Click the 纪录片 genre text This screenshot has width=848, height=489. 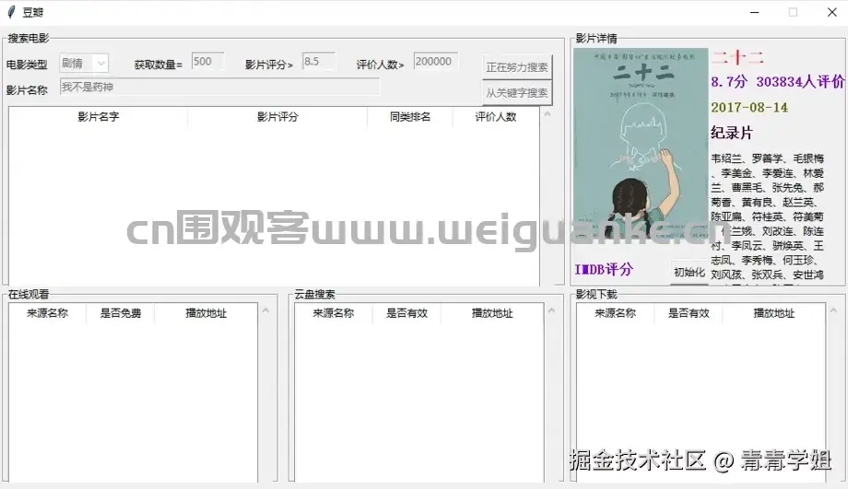(732, 133)
